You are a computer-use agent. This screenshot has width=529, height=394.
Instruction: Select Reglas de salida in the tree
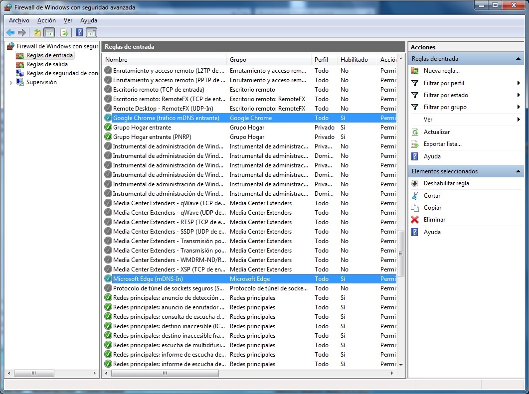tap(47, 64)
